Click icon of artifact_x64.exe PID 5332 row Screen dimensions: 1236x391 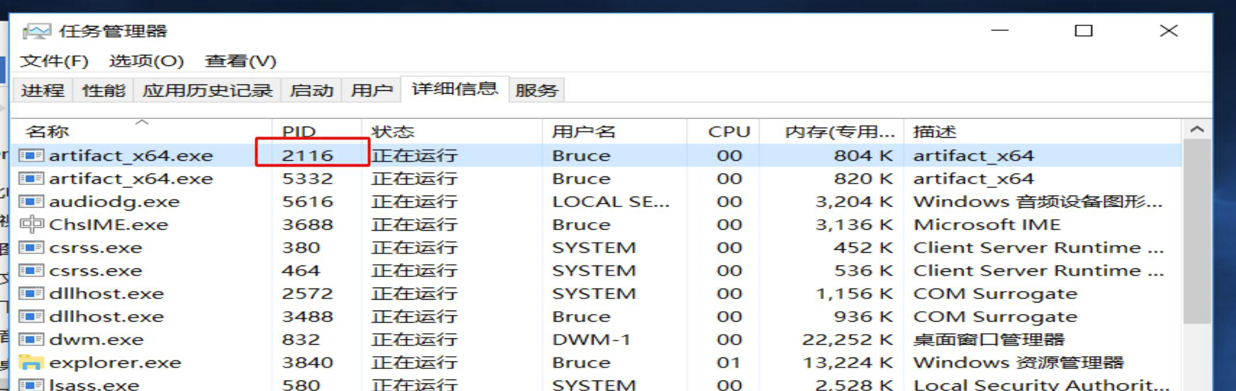pyautogui.click(x=31, y=179)
